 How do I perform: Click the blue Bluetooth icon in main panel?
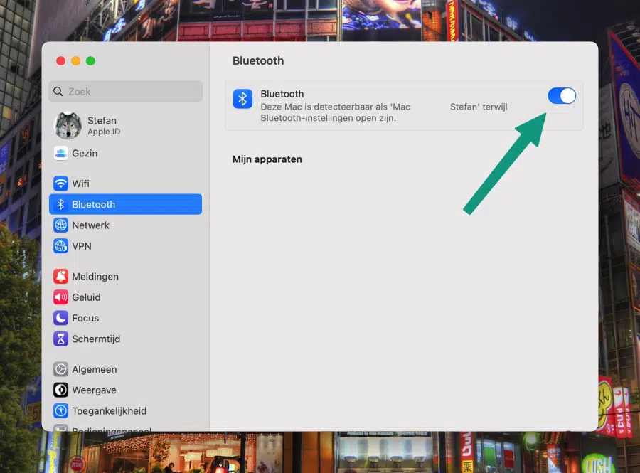coord(242,99)
